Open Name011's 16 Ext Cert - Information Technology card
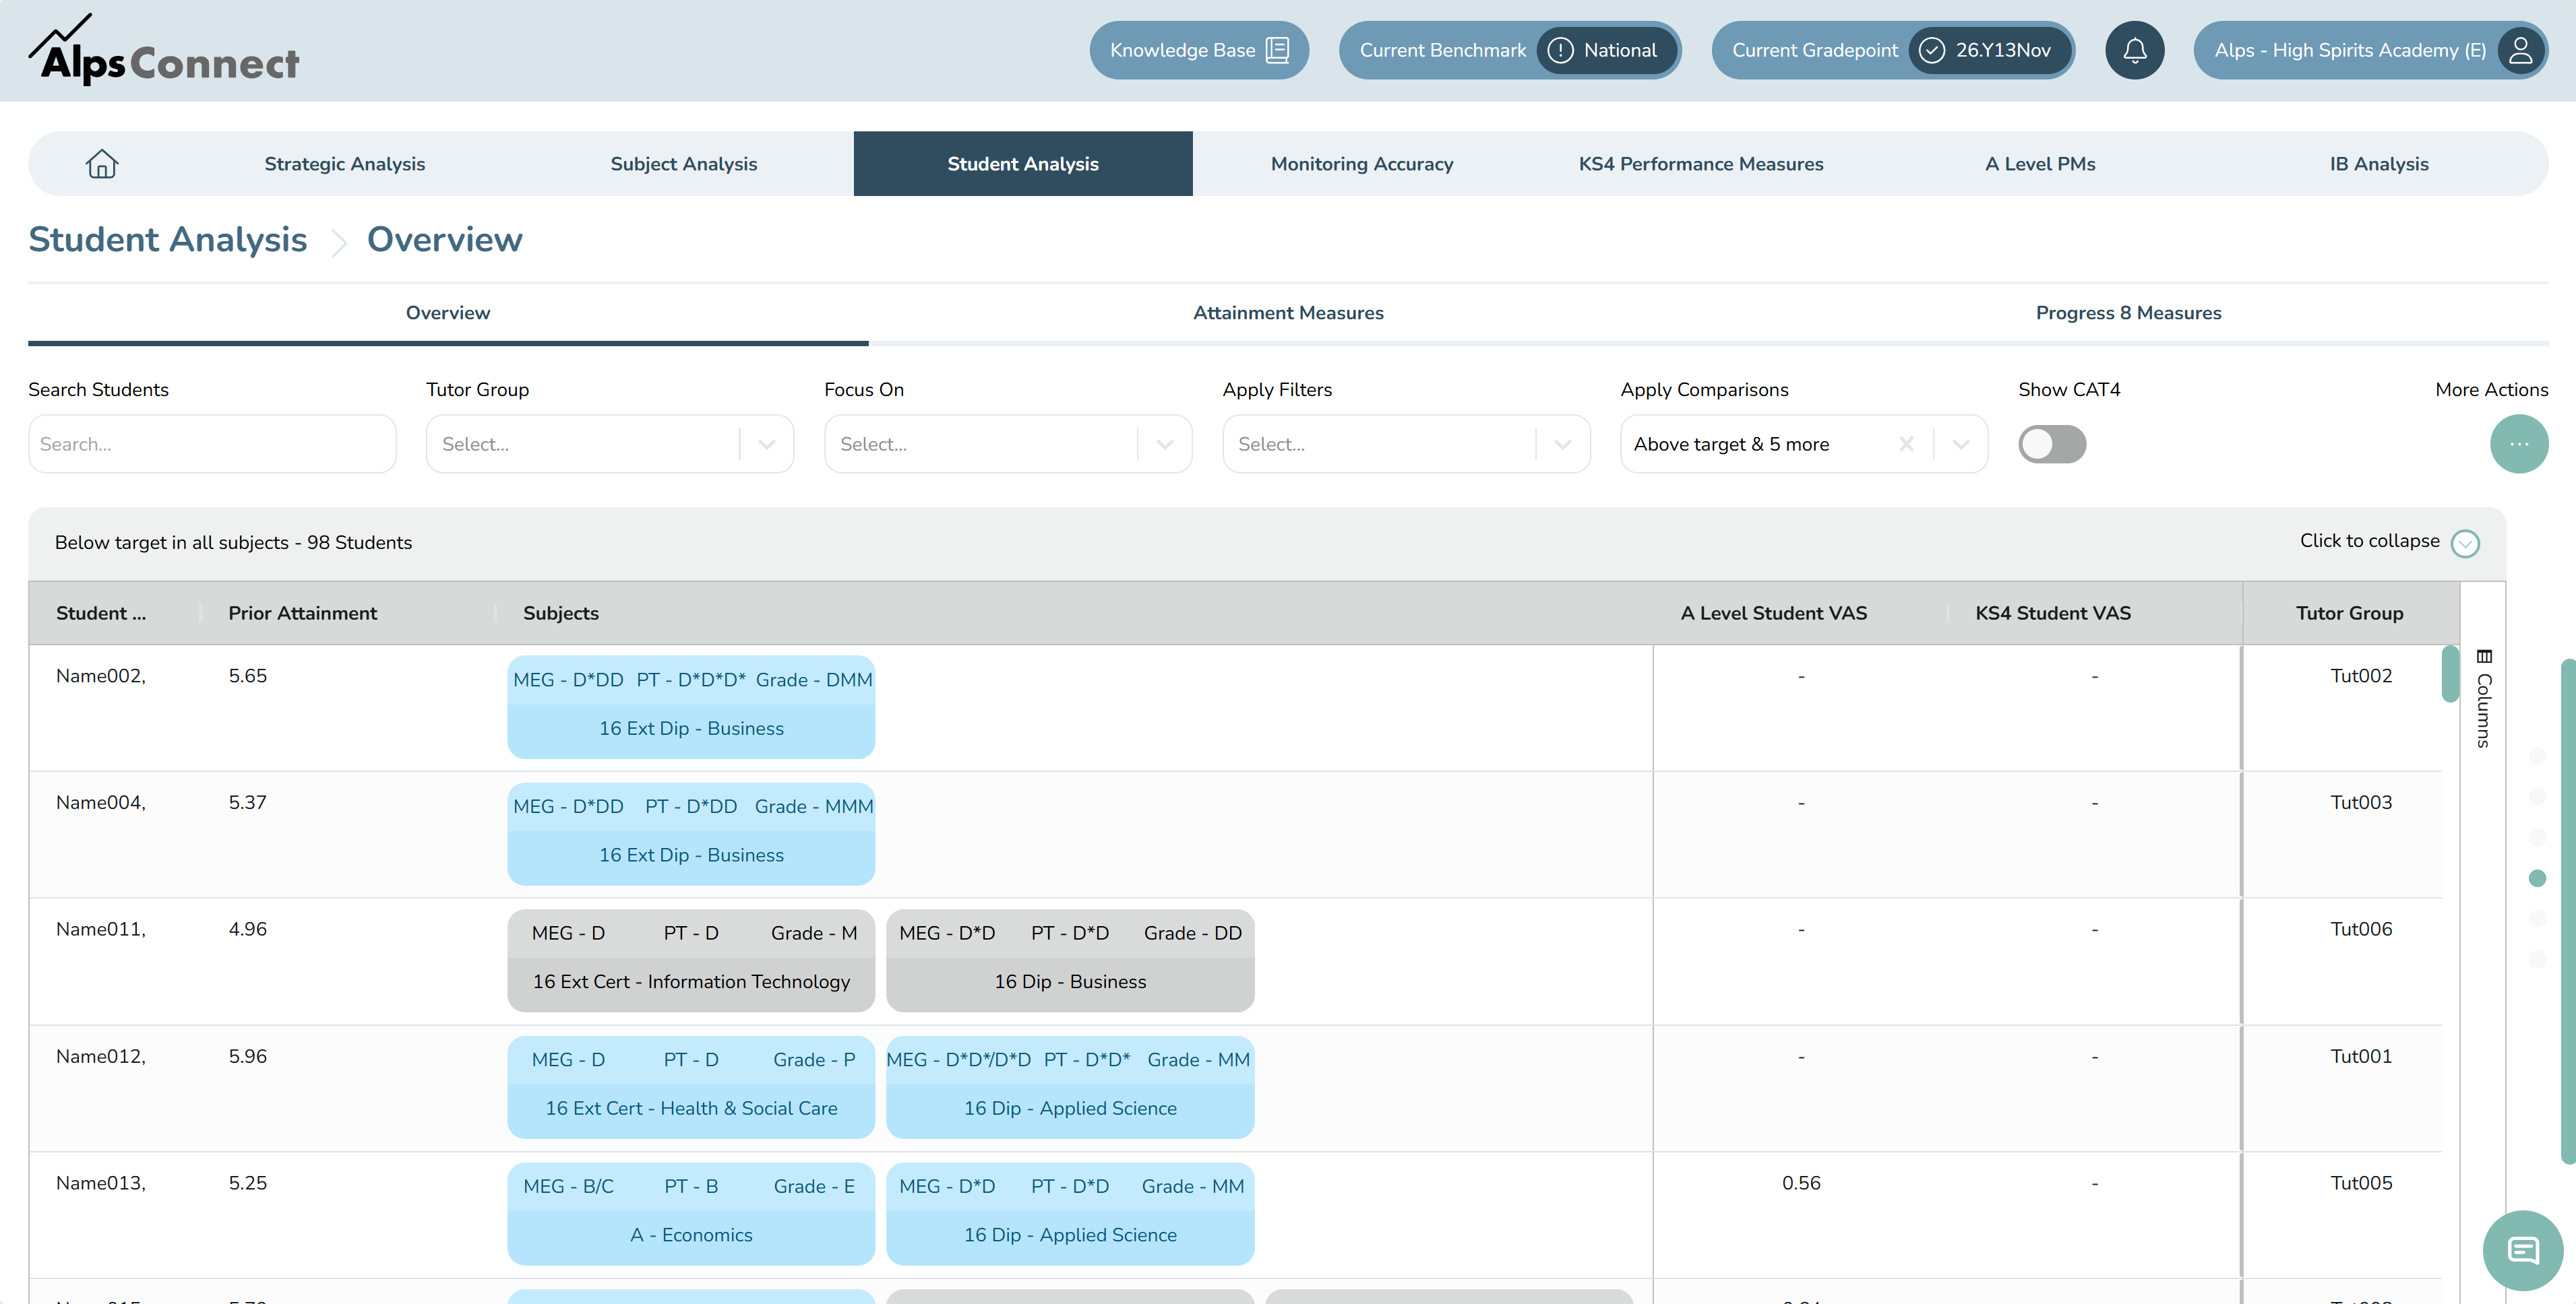This screenshot has width=2576, height=1304. (691, 960)
